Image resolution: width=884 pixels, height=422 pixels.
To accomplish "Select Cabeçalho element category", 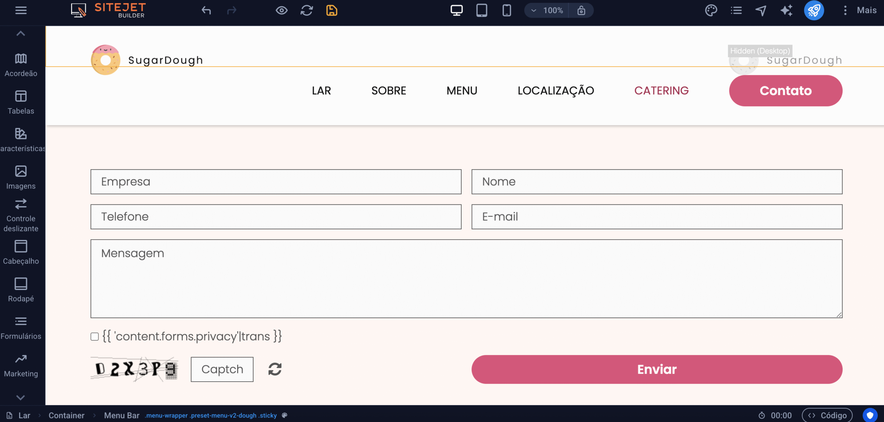I will point(21,252).
